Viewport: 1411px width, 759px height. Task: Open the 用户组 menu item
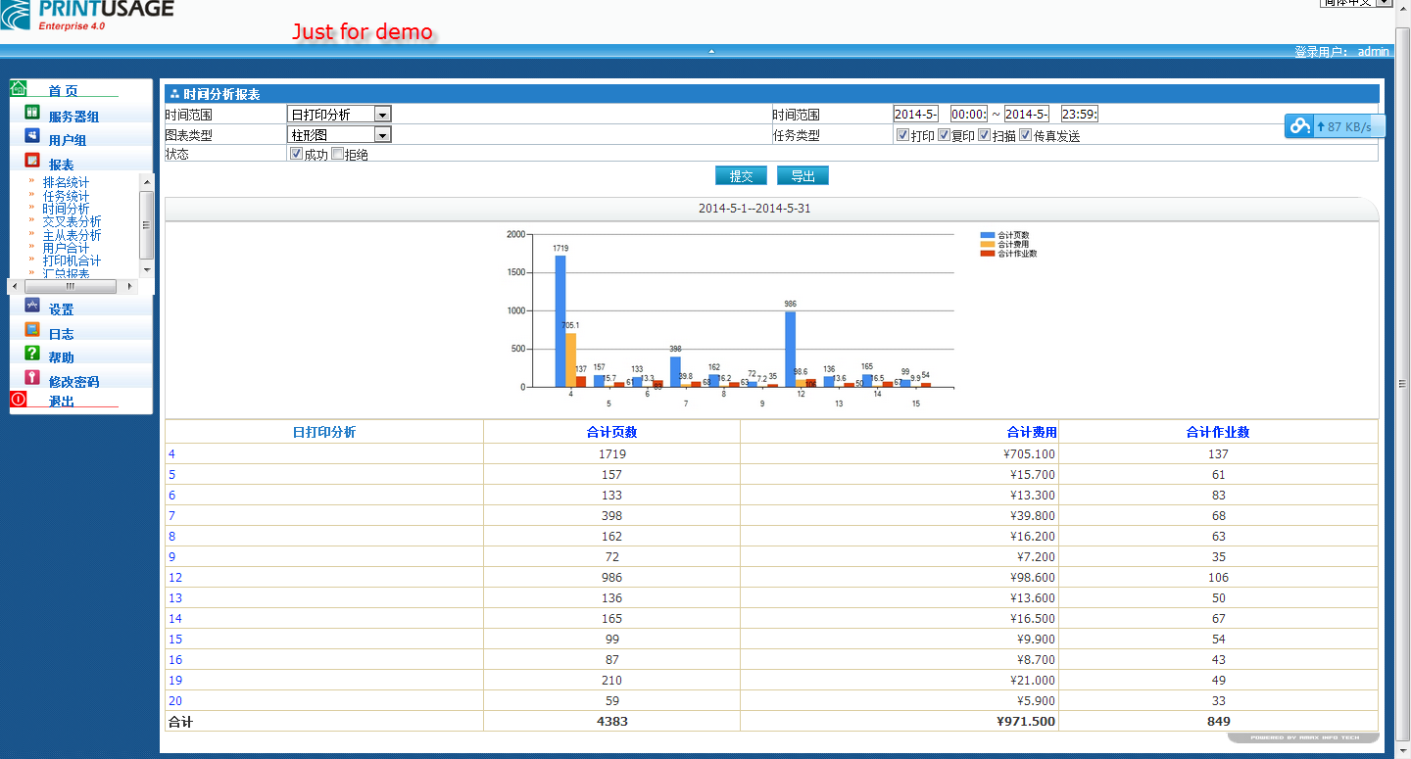point(68,140)
